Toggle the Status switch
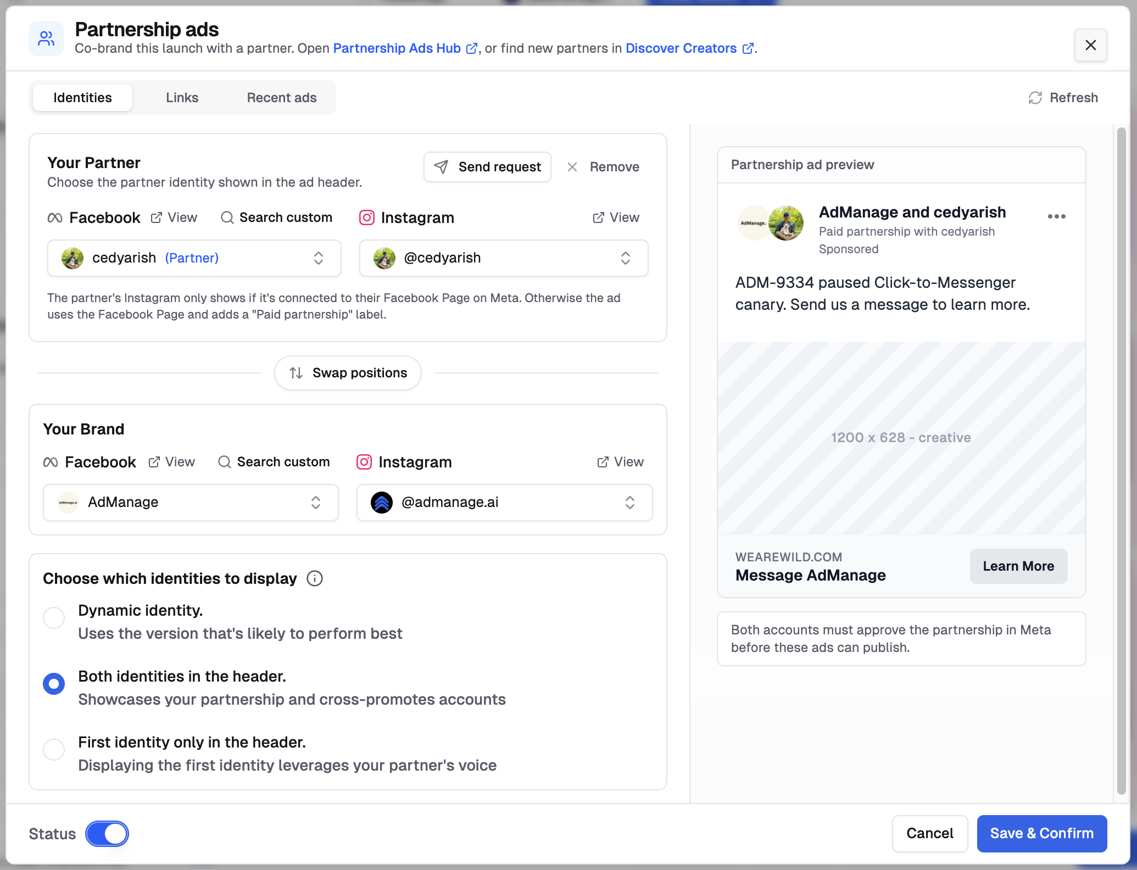The image size is (1137, 870). [107, 834]
